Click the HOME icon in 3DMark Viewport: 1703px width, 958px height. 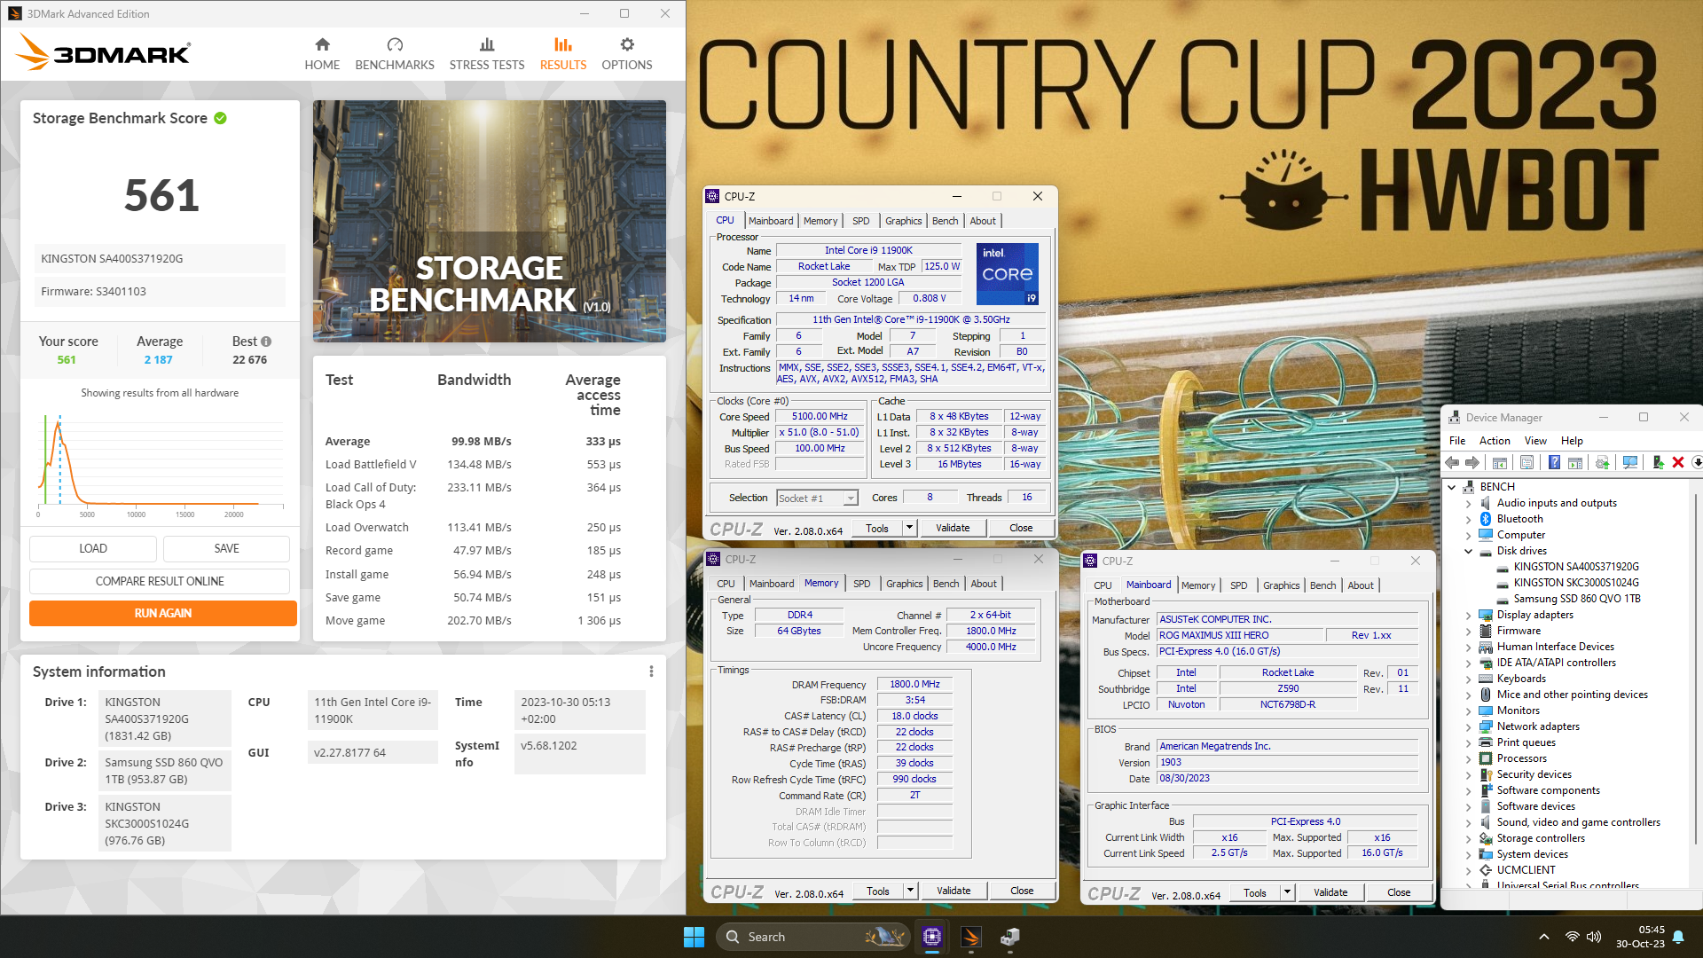pos(322,44)
